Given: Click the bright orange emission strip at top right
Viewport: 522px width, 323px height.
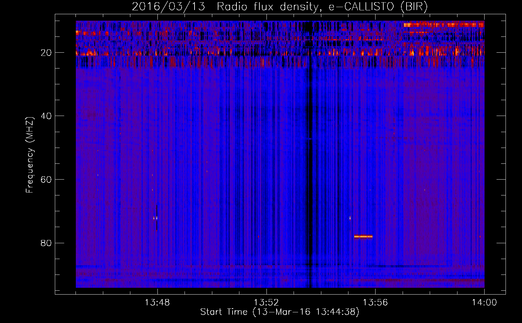Looking at the screenshot, I should click(444, 25).
